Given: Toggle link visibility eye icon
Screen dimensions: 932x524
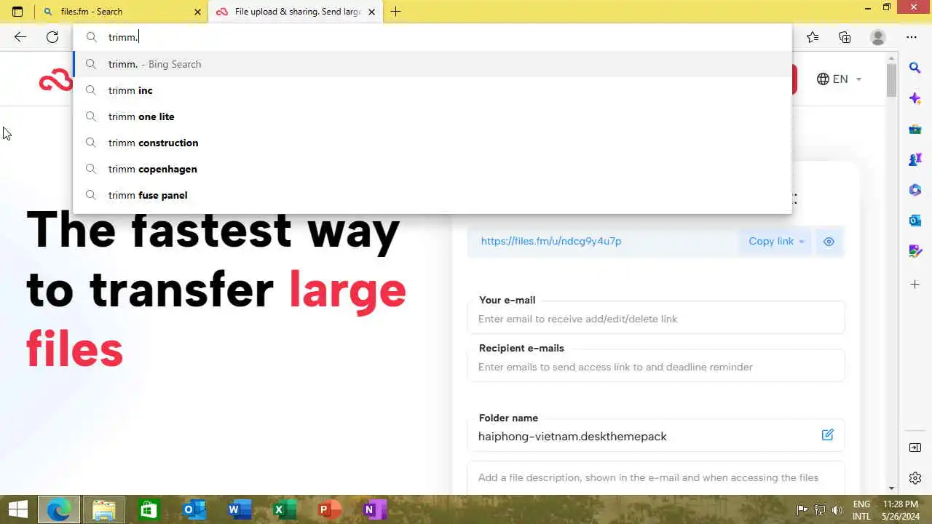Looking at the screenshot, I should [829, 242].
